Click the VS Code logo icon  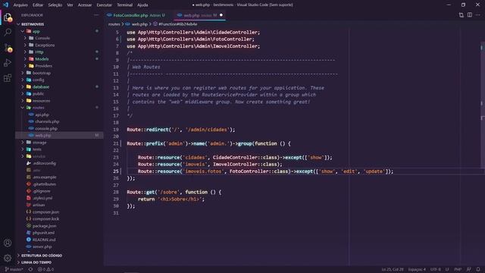coord(5,5)
